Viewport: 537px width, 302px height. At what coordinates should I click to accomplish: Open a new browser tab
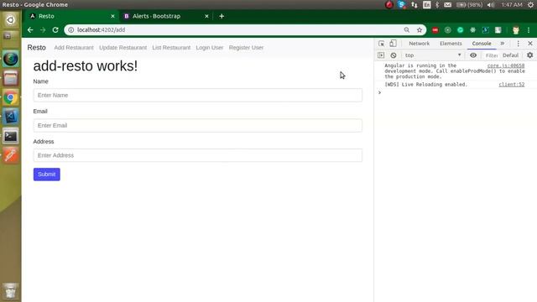click(222, 16)
